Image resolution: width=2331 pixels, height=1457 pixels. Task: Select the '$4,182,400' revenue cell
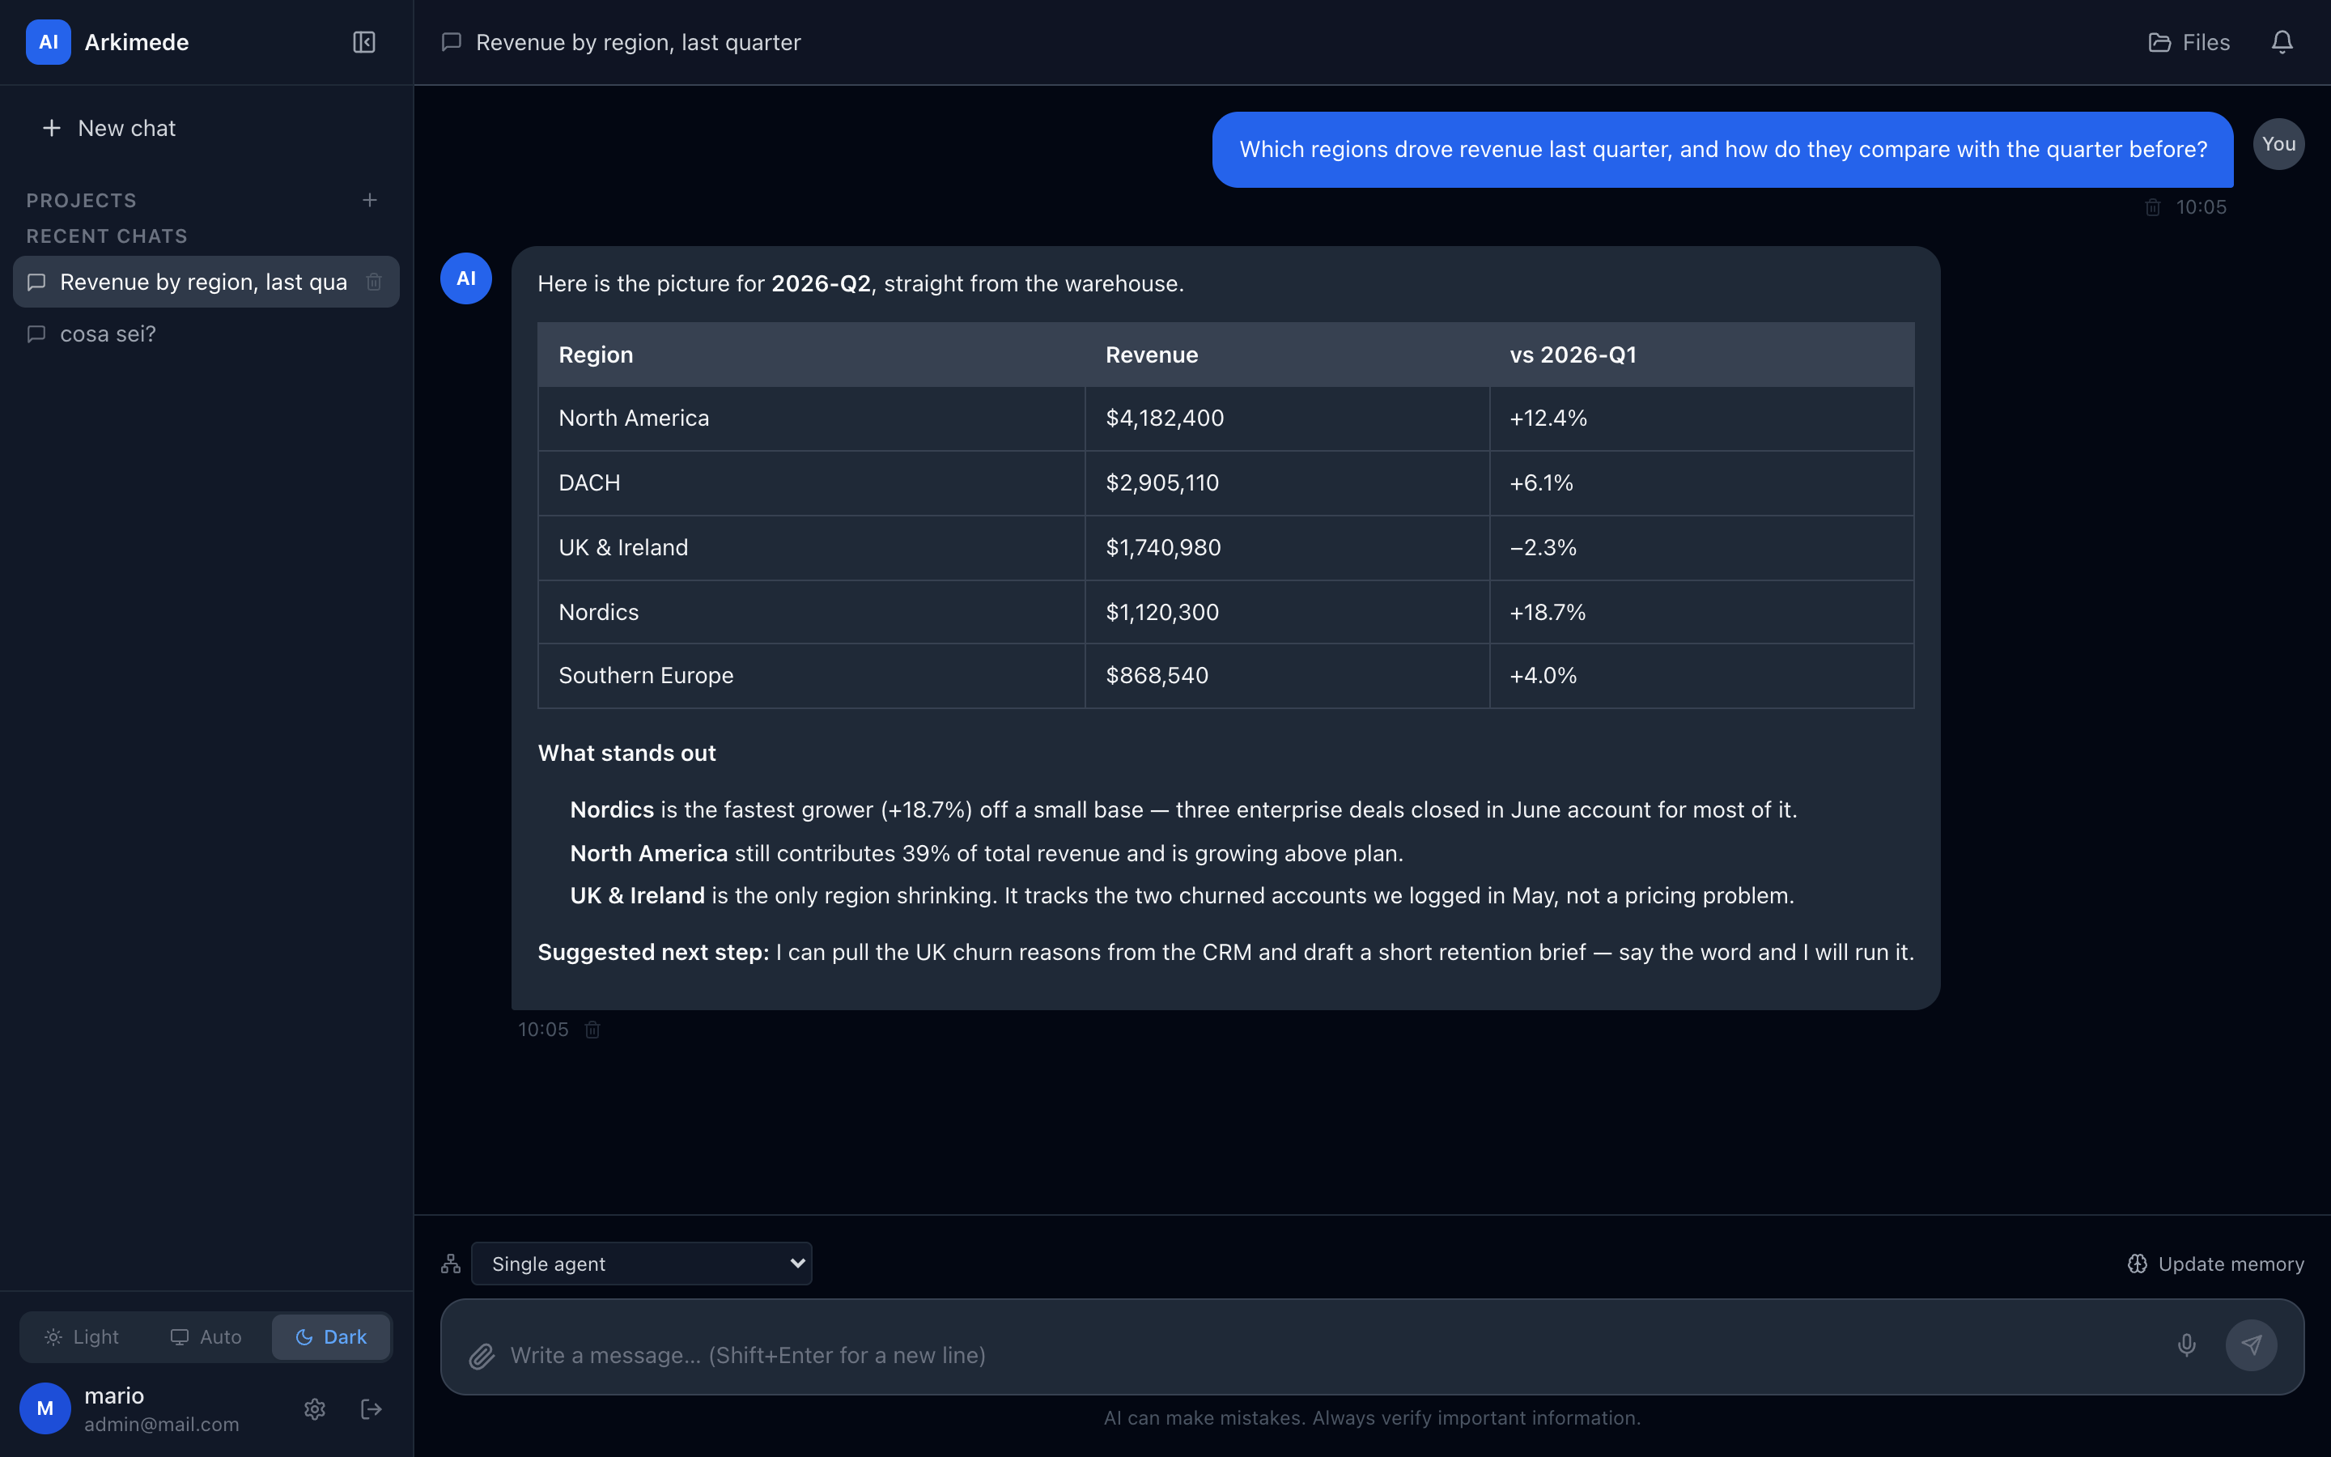[x=1287, y=418]
